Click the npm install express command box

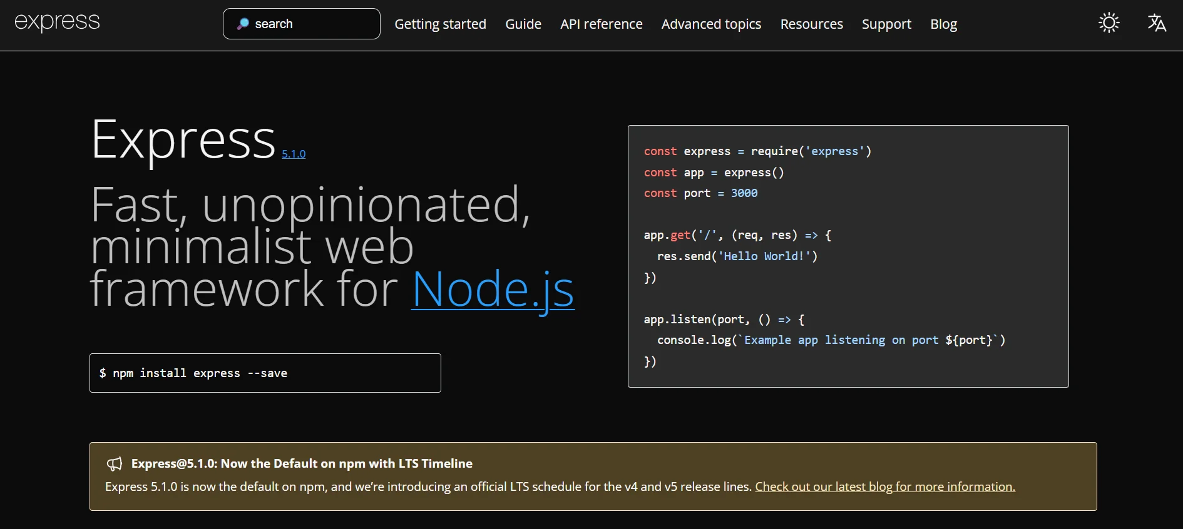coord(265,373)
